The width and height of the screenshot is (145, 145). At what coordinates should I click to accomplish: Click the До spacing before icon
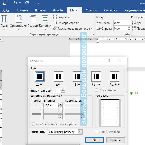tap(134, 23)
